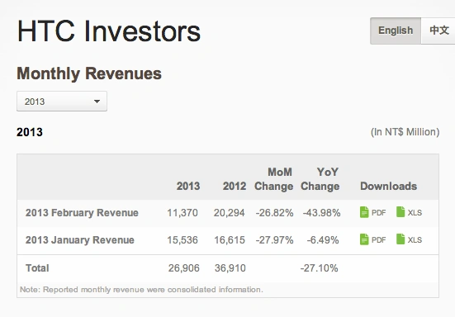The image size is (455, 317).
Task: Click the HTC Investors heading
Action: click(x=109, y=31)
